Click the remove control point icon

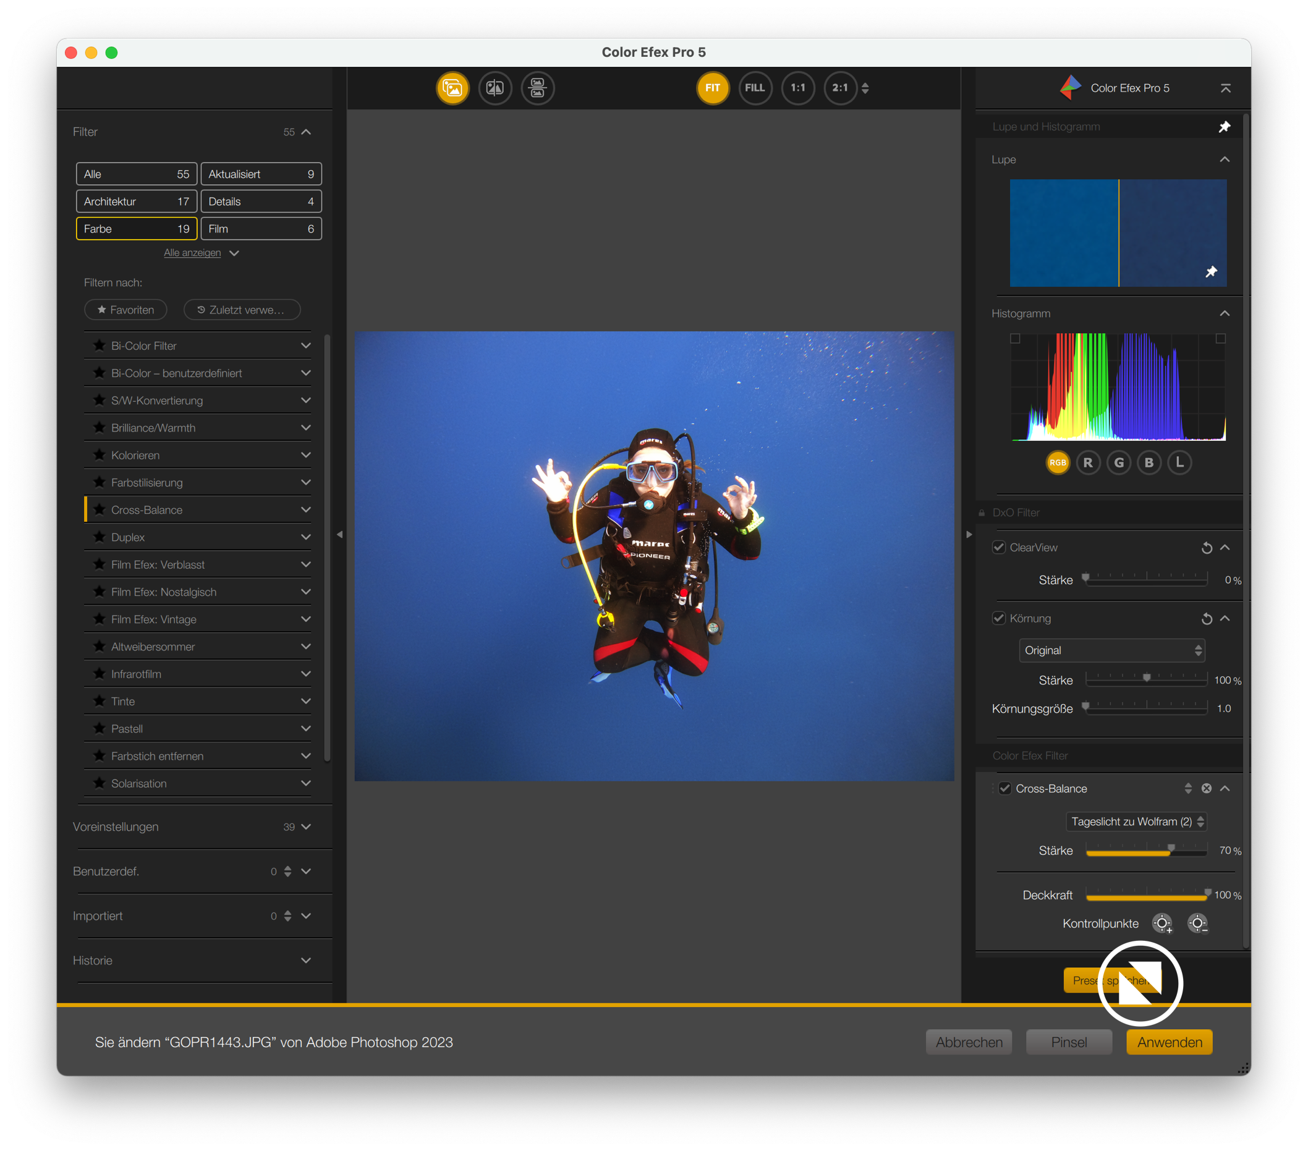[1197, 924]
